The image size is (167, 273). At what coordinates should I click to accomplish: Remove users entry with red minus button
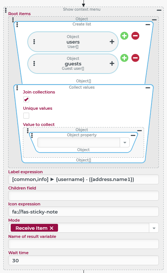point(135,36)
